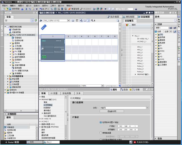Open 添加新设备 in project tree
The width and height of the screenshot is (182, 145).
(16, 30)
